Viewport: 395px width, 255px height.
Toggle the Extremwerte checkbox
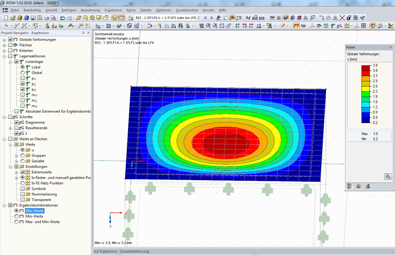point(23,172)
